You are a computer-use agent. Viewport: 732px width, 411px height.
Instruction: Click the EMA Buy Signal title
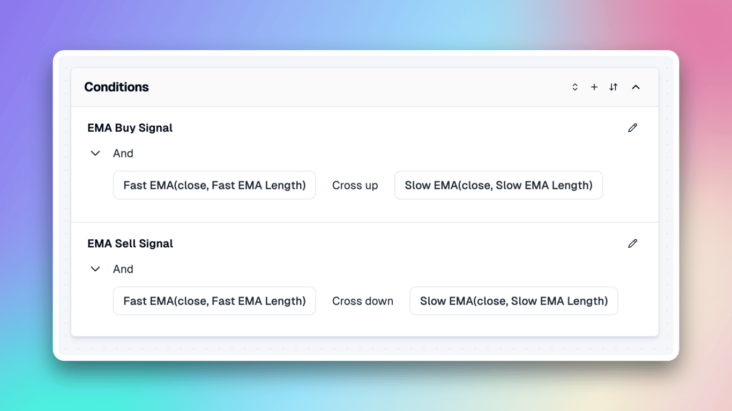[130, 128]
